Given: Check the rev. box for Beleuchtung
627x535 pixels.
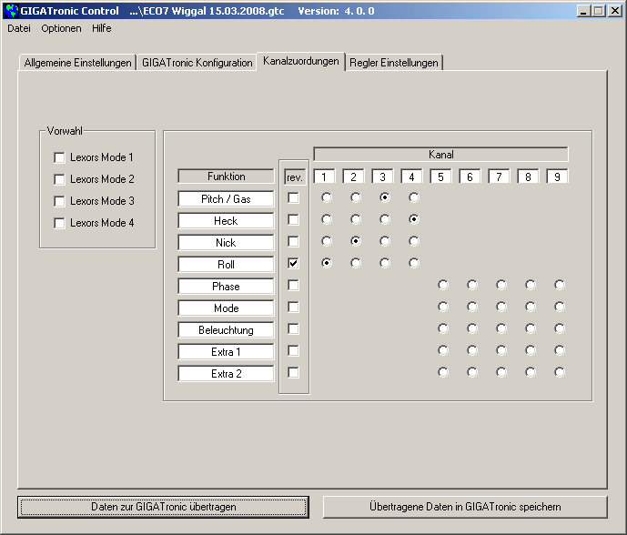Looking at the screenshot, I should pyautogui.click(x=294, y=328).
